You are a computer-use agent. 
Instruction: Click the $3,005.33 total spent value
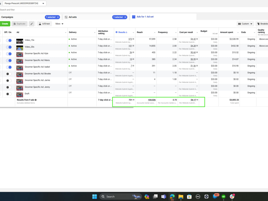click(234, 100)
